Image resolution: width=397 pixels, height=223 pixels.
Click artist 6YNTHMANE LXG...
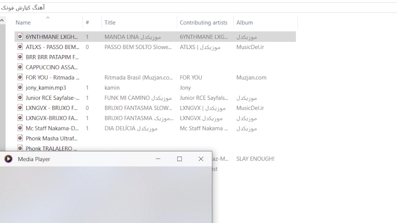(204, 37)
